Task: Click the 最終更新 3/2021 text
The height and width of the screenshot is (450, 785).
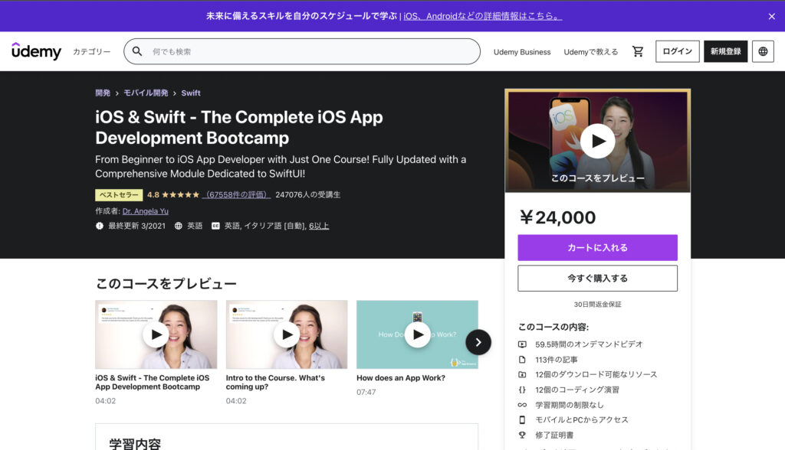Action: tap(136, 226)
